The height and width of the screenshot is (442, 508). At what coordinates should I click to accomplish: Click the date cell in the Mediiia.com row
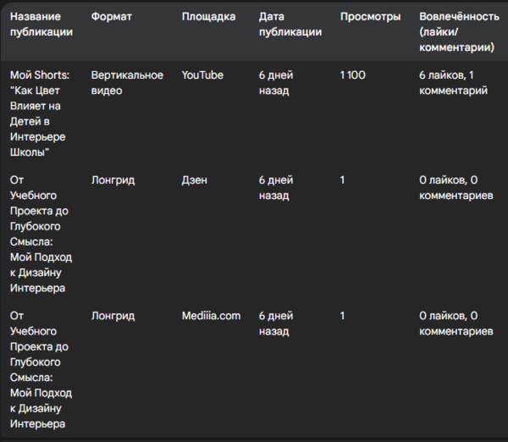point(276,323)
